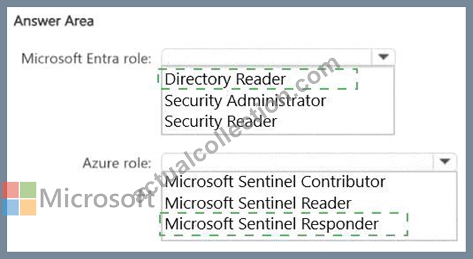Click the empty Microsoft Entra role combo box
This screenshot has height=259, width=473.
267,57
